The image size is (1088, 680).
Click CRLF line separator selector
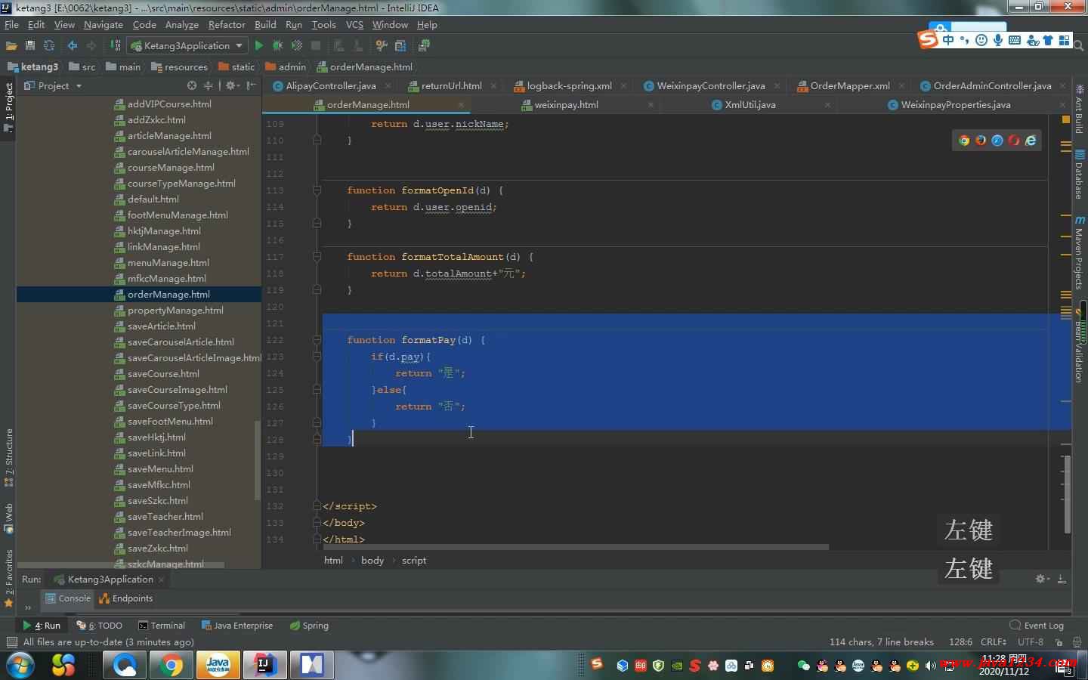point(994,642)
